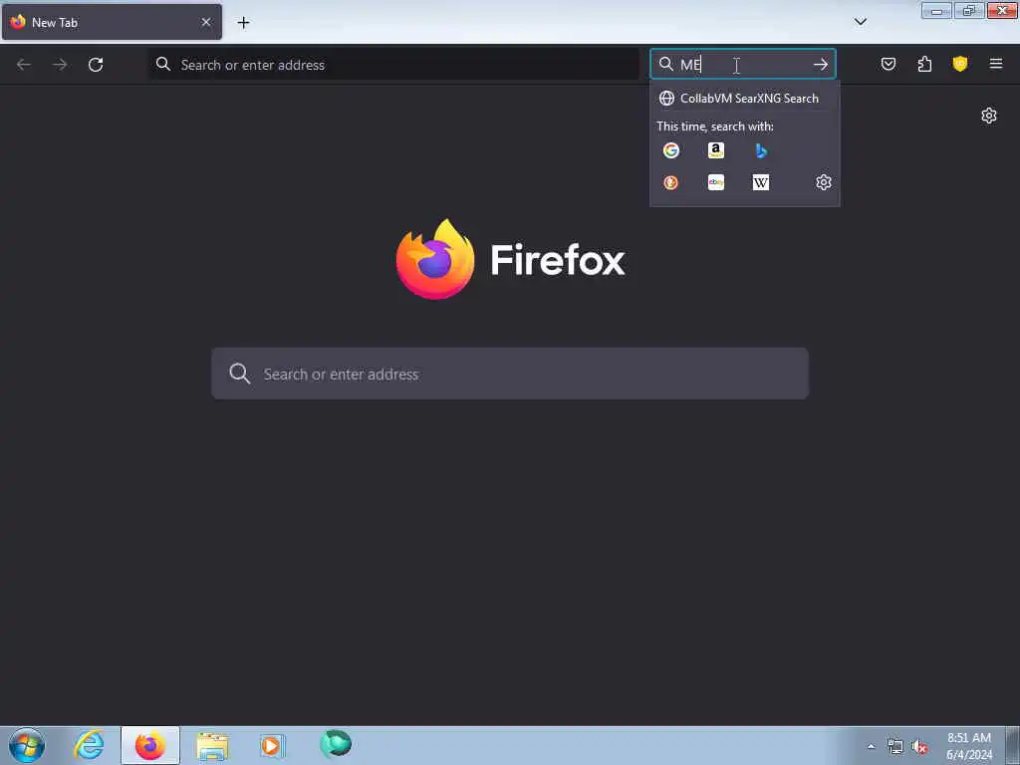
Task: Focus the address bar at top
Action: point(394,65)
